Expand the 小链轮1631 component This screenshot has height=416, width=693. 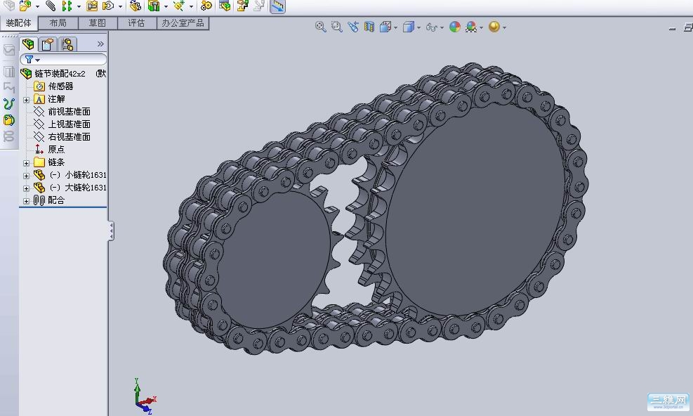[x=26, y=176]
